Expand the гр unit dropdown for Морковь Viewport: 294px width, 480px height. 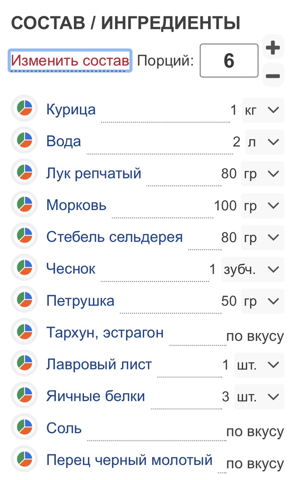(x=264, y=205)
